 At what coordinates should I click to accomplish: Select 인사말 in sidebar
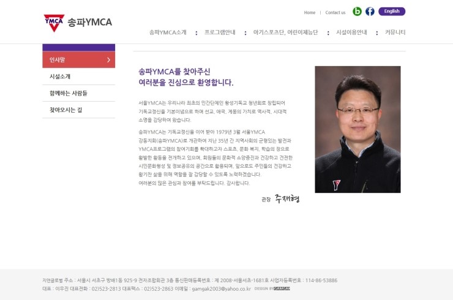point(78,60)
